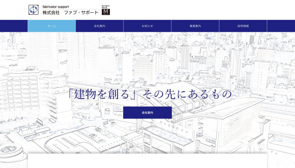The width and height of the screenshot is (295, 168).
Task: Open 会社案内 in the navigation bar
Action: point(99,26)
